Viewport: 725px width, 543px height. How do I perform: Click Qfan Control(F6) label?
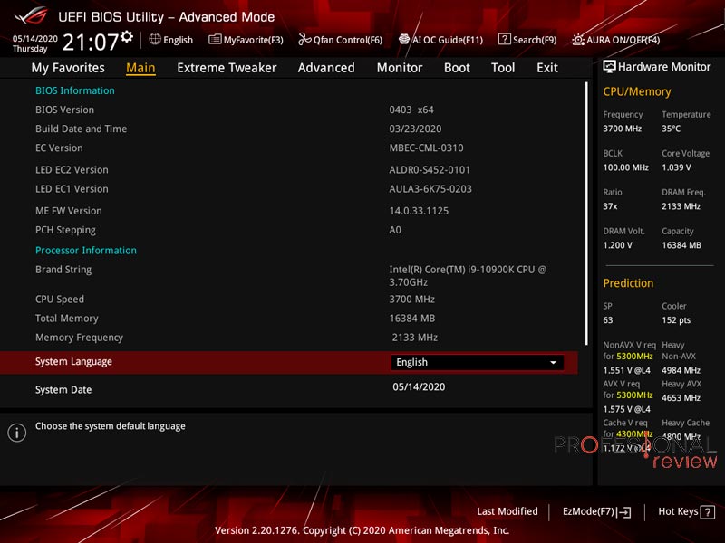point(348,40)
